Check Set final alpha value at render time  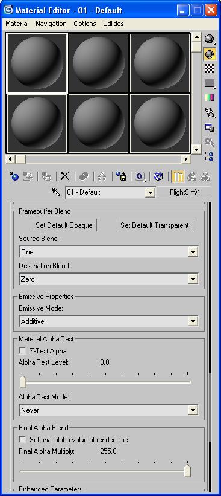pos(23,440)
